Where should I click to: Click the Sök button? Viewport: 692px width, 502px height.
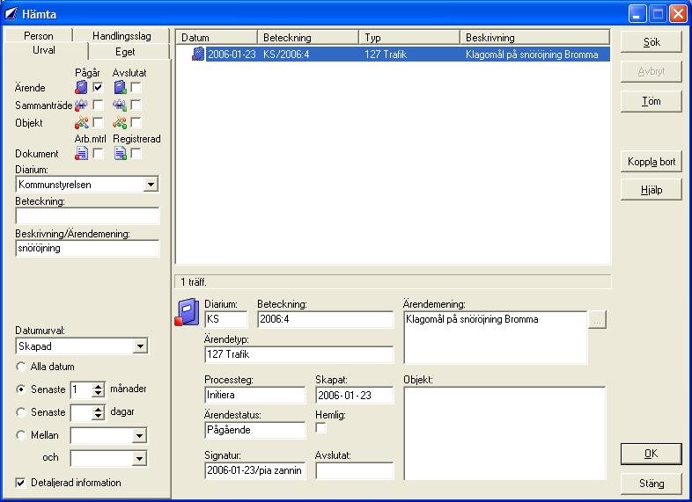pyautogui.click(x=651, y=42)
